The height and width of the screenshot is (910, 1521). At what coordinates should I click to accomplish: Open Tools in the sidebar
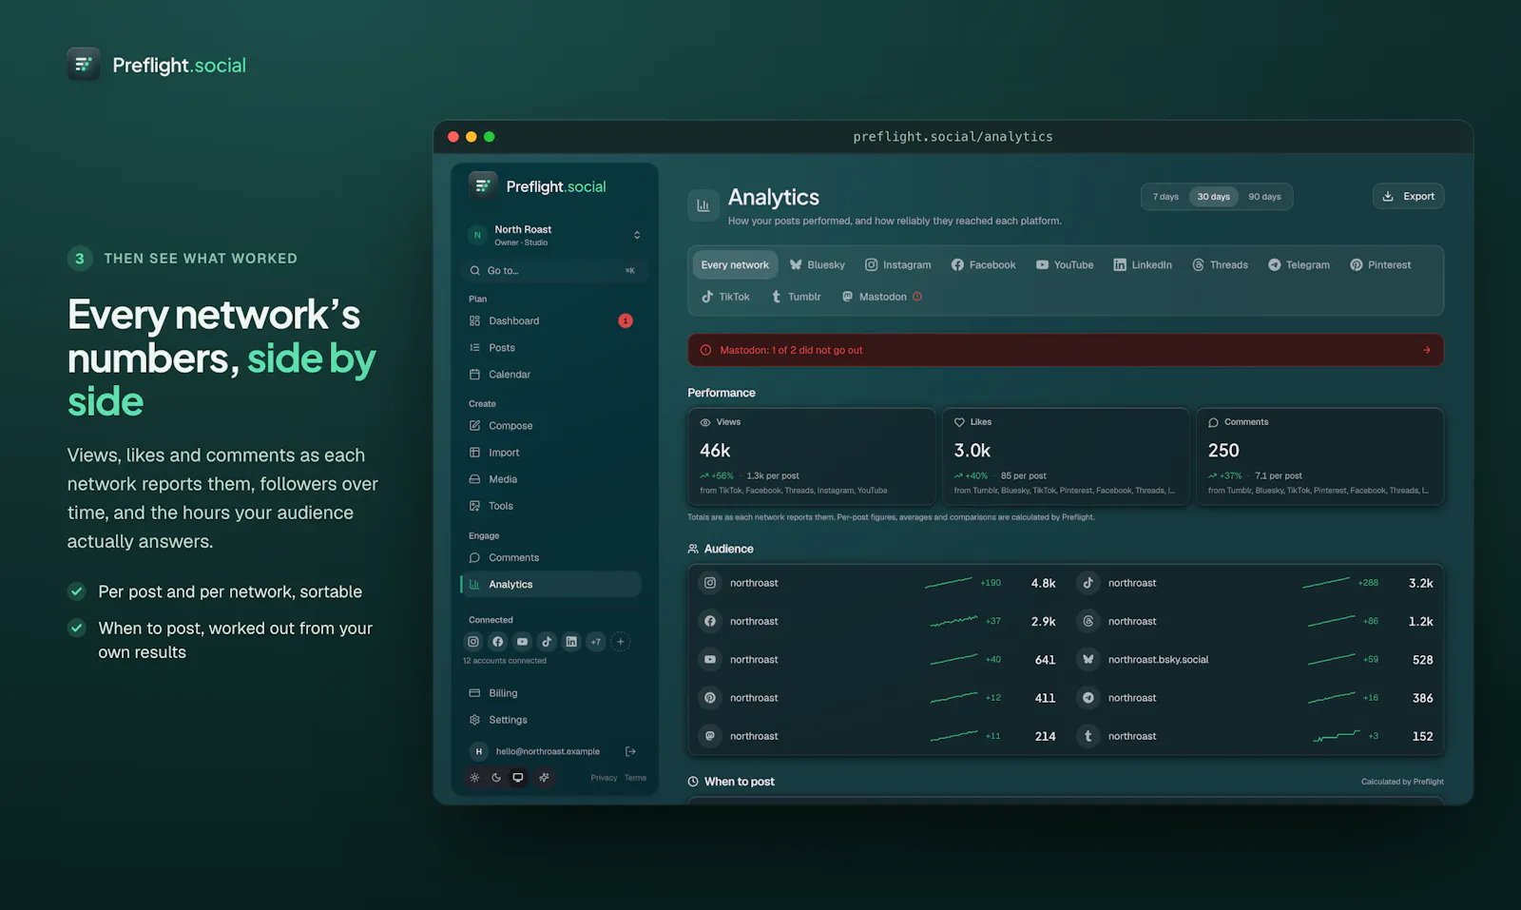pyautogui.click(x=550, y=505)
